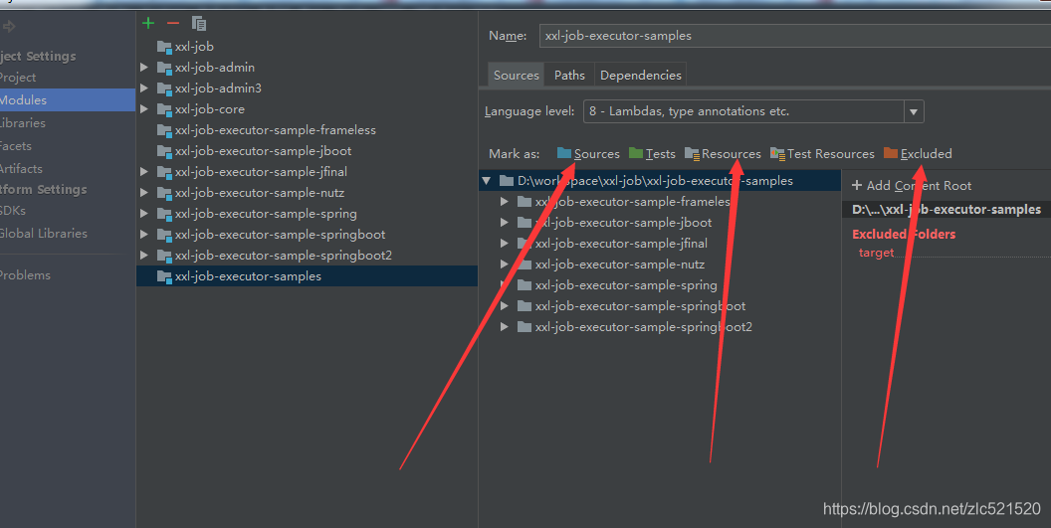Select xxl-job-executor-sample-springboot2 module
Screen dimensions: 1051x528
pos(284,255)
